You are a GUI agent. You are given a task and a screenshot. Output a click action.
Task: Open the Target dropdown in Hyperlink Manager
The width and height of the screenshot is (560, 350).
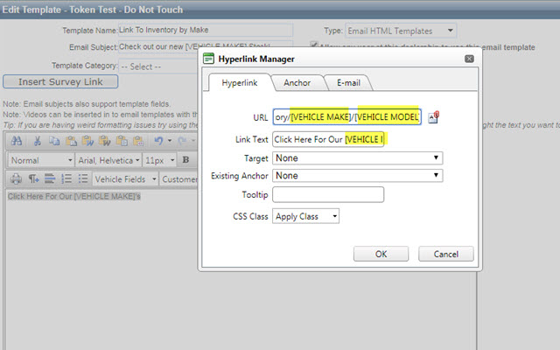tap(358, 158)
